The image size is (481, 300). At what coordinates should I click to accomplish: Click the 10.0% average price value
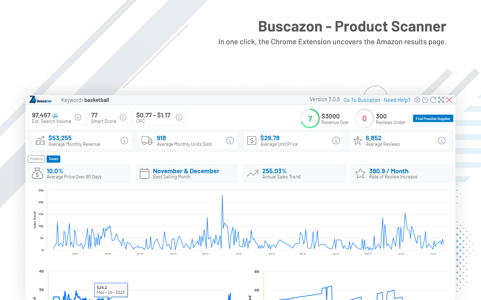[x=55, y=171]
